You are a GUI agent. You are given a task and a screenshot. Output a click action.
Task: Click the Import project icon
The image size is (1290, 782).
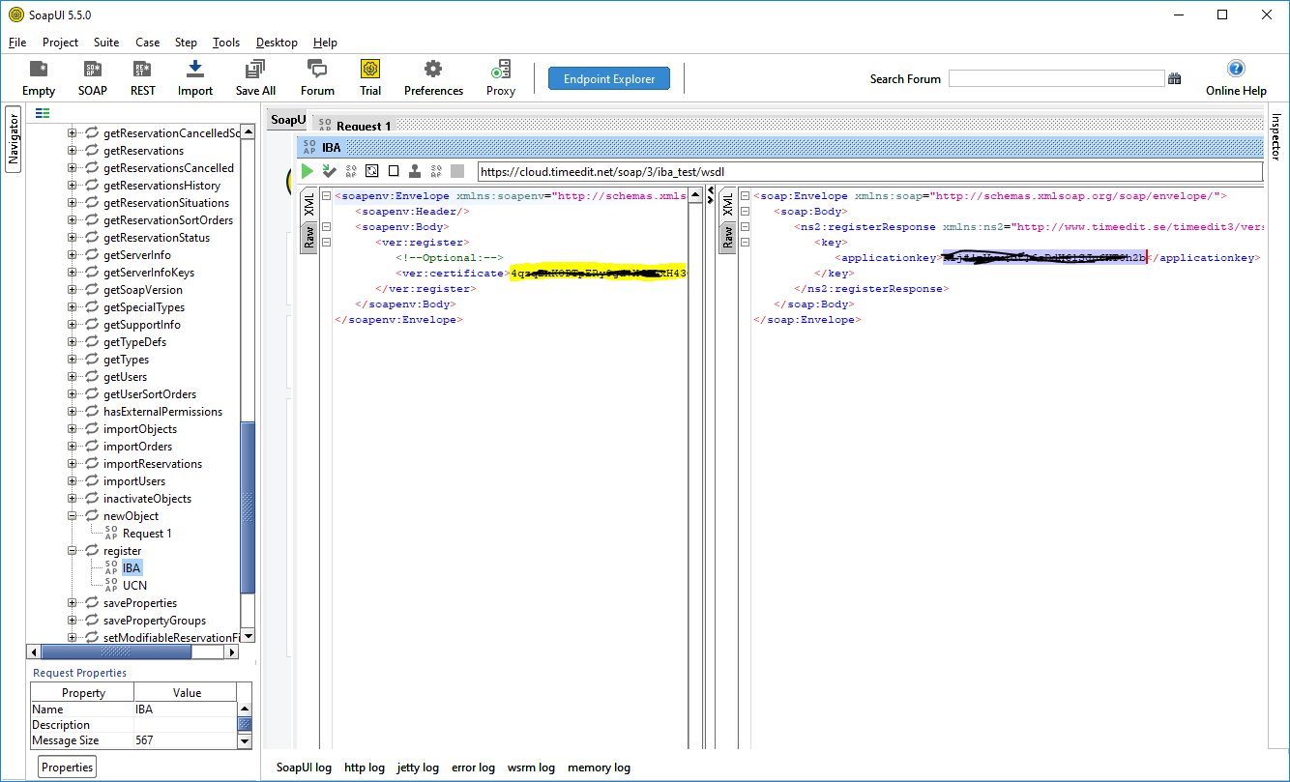(195, 77)
